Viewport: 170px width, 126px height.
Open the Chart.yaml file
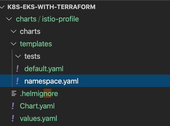coord(37,106)
